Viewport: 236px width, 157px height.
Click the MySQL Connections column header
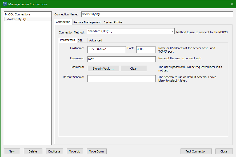[24, 14]
